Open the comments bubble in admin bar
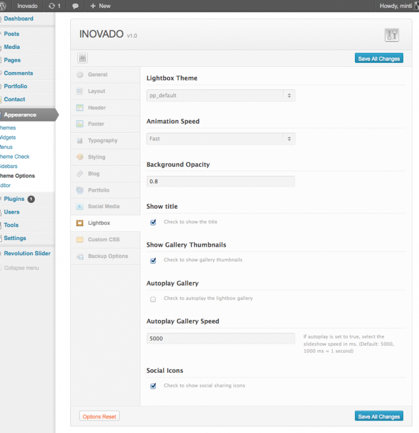 tap(75, 6)
